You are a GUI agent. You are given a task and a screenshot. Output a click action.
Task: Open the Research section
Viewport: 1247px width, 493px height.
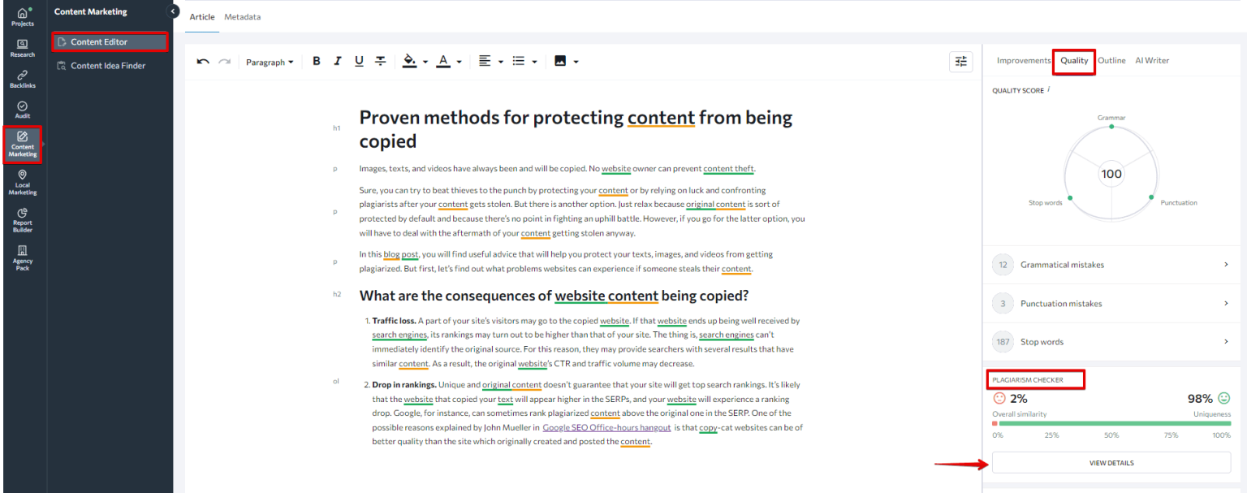click(x=22, y=49)
